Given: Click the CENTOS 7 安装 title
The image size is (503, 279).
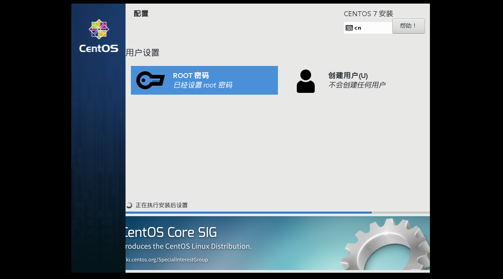Looking at the screenshot, I should pos(368,14).
